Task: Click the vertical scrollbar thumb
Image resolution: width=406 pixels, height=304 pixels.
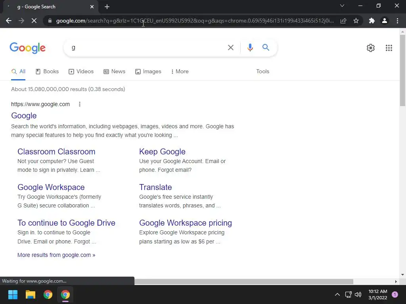Action: tap(402, 70)
